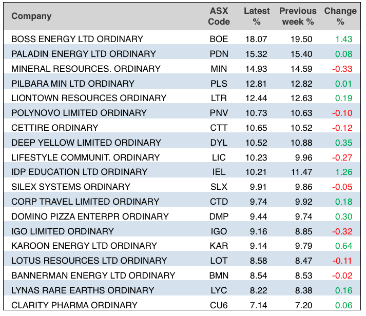Click the Previous week % column header

[x=298, y=16]
